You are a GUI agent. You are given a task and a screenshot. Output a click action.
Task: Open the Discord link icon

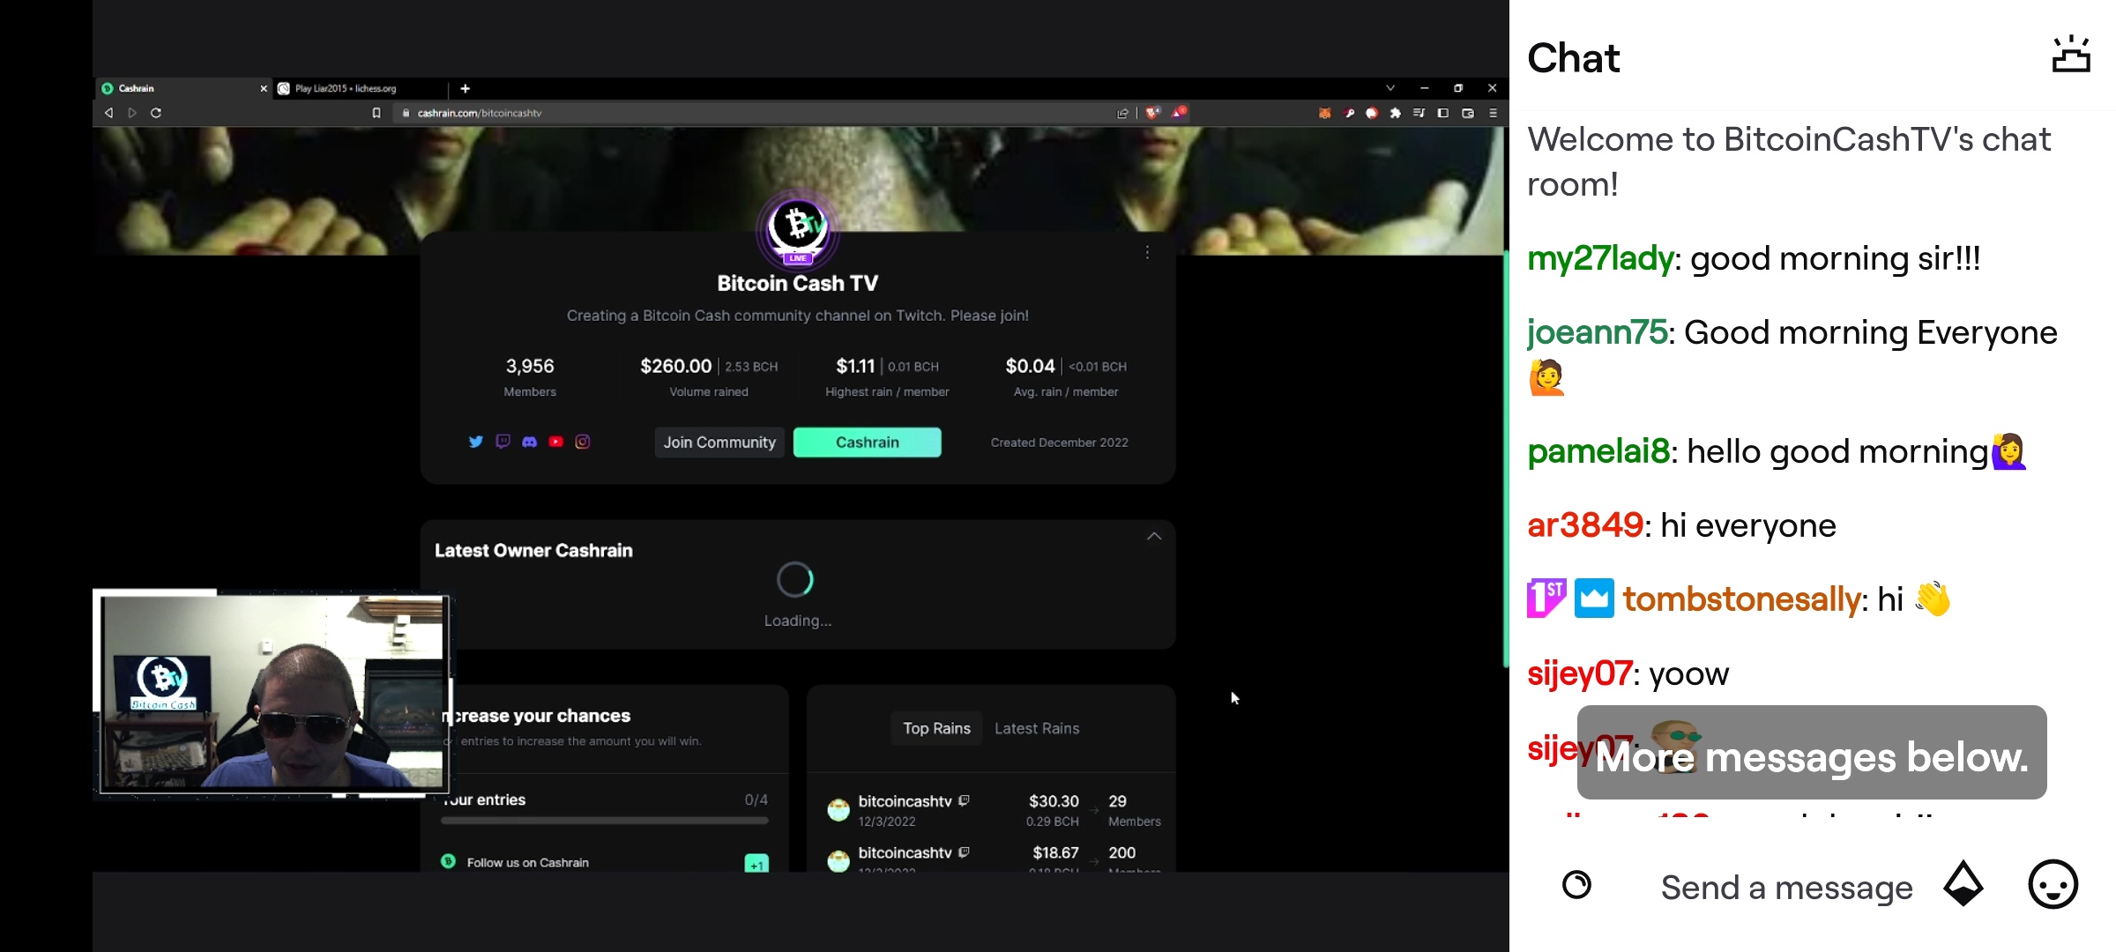529,442
